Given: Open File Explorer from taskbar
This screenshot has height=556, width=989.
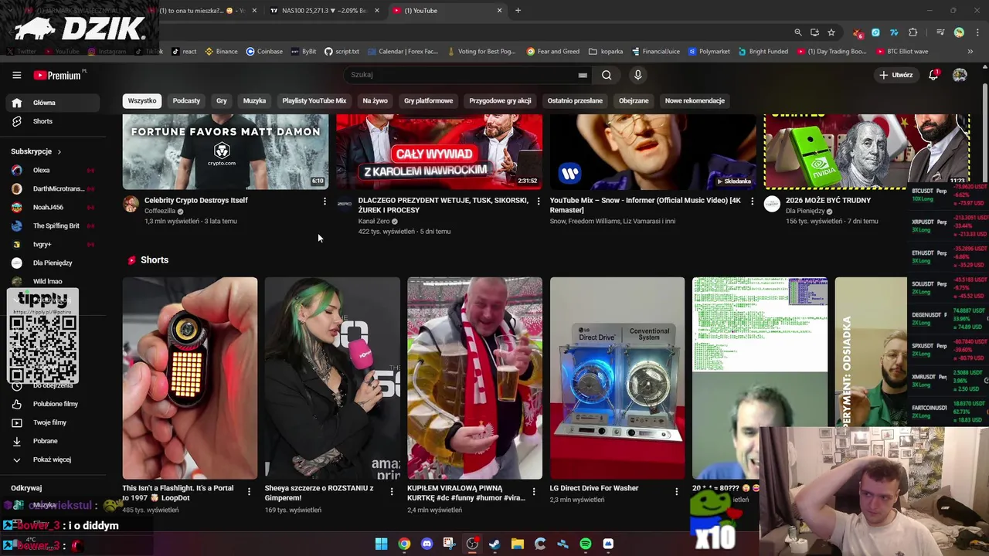Looking at the screenshot, I should click(x=518, y=544).
